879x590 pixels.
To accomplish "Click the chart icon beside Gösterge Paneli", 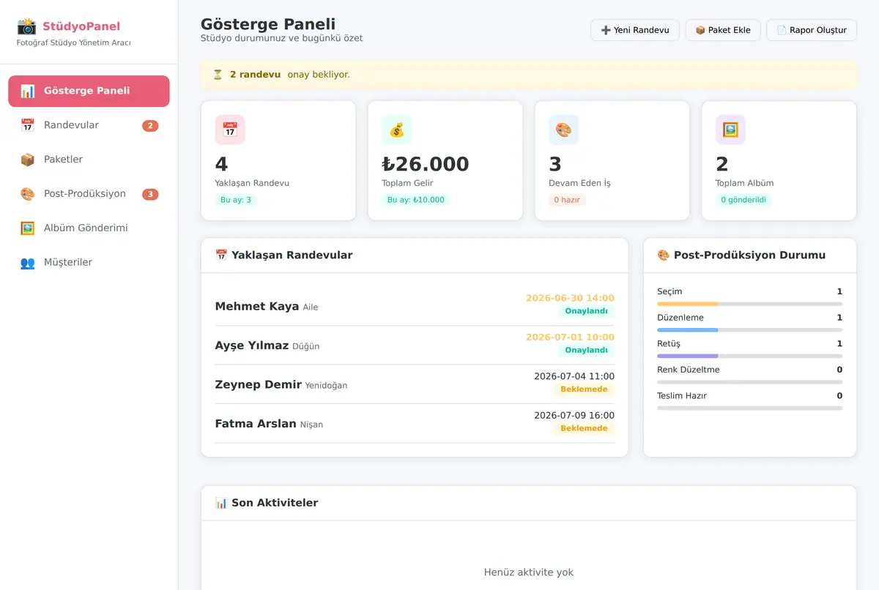I will coord(28,91).
